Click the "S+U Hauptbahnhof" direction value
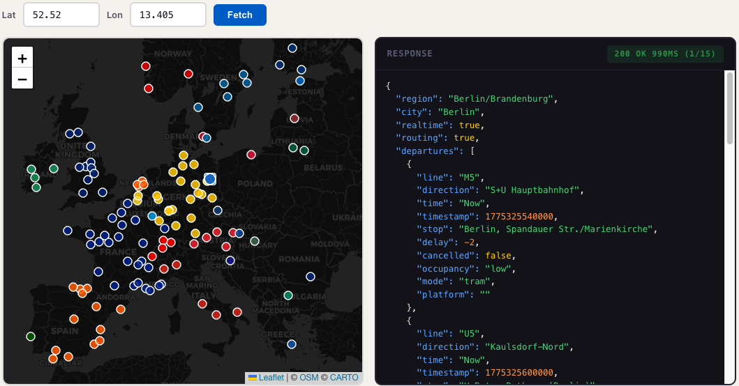The height and width of the screenshot is (386, 739). [x=532, y=190]
